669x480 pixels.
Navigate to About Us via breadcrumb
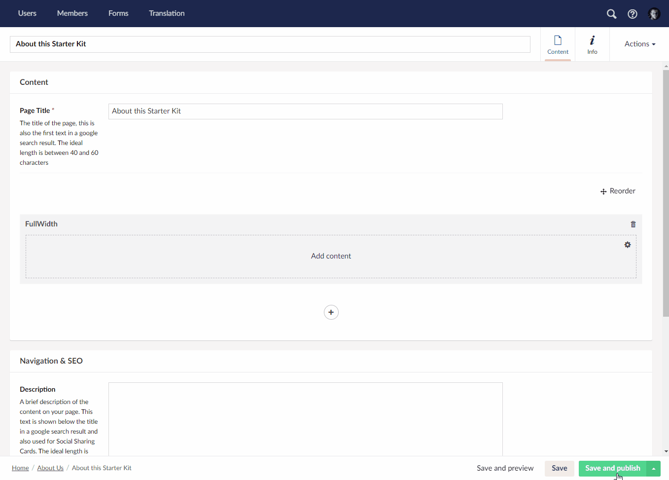click(50, 468)
